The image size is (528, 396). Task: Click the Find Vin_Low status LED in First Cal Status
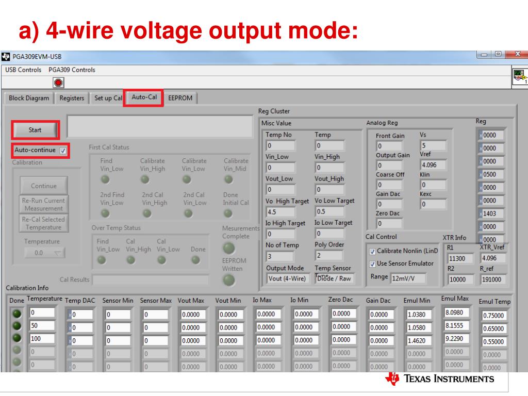105,179
